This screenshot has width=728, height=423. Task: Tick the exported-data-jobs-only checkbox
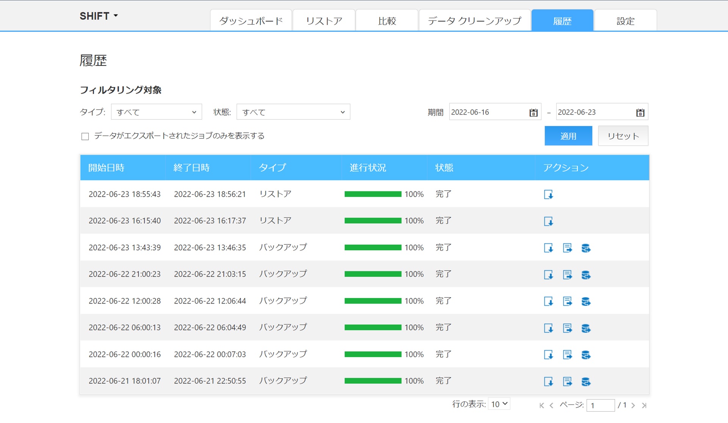[x=85, y=136]
